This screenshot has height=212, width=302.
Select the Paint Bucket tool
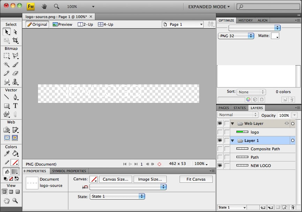(x=15, y=154)
